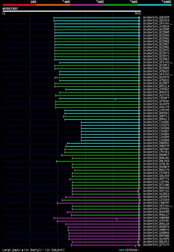Select the UniRef100_B9S1L4 label
174x252 pixels.
click(156, 86)
